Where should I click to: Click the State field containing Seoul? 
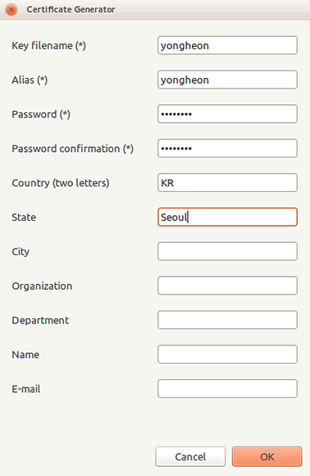227,217
